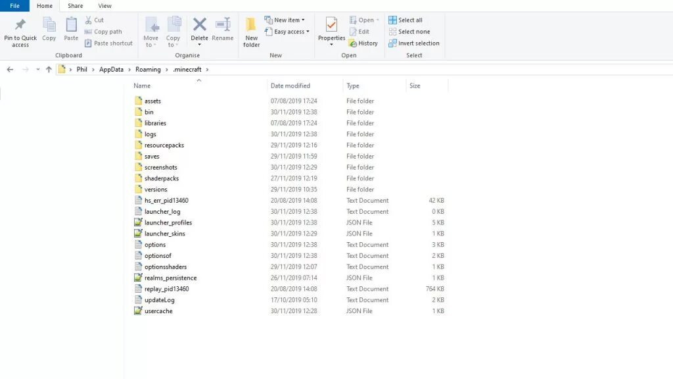Screen dimensions: 673x379
Task: Select the screenshots folder
Action: pos(160,167)
